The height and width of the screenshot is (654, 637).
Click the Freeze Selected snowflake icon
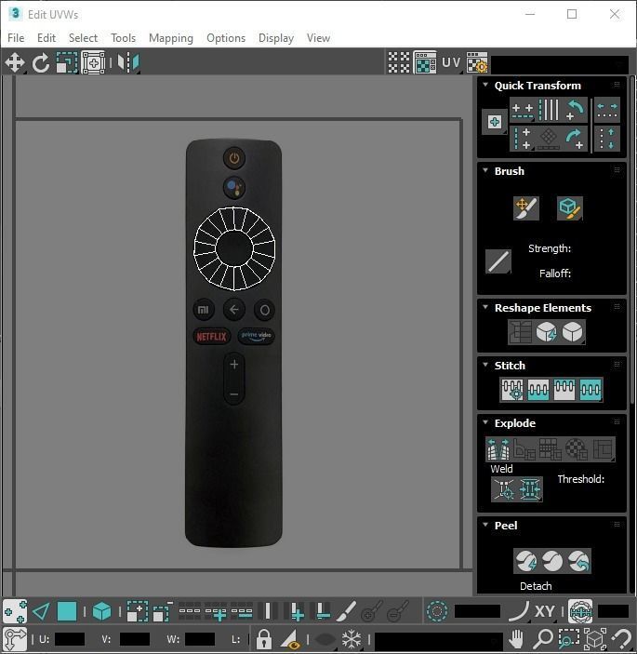coord(352,638)
